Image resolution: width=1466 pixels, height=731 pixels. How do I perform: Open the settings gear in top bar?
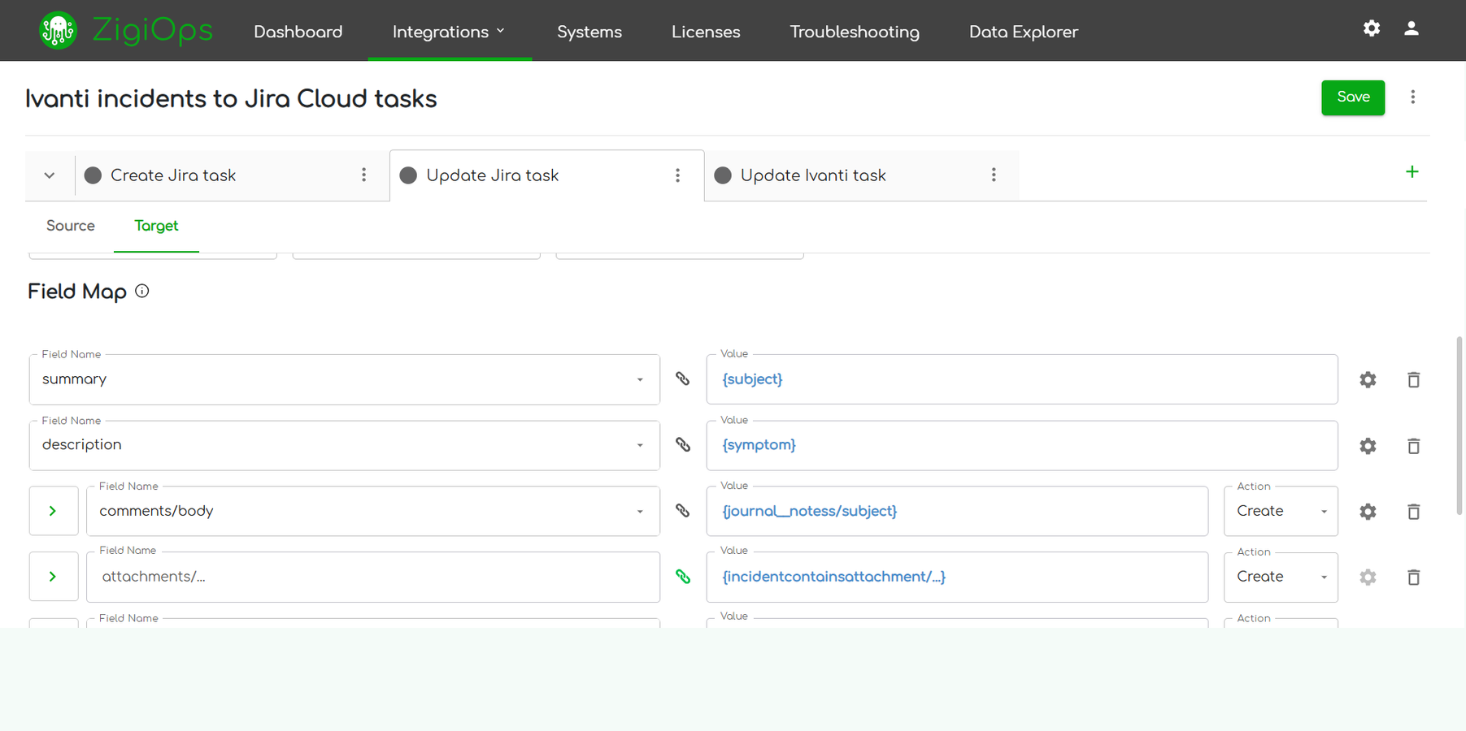(x=1372, y=28)
